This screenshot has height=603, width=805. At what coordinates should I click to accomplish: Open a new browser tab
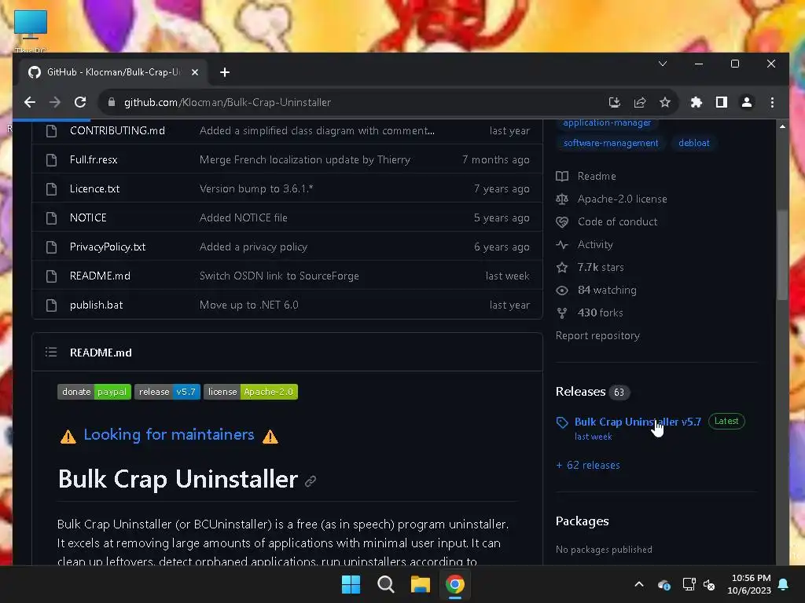[x=224, y=72]
